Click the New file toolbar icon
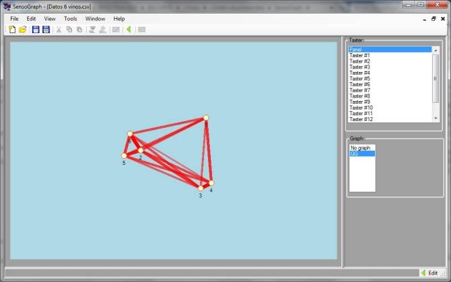This screenshot has width=451, height=282. coord(12,30)
